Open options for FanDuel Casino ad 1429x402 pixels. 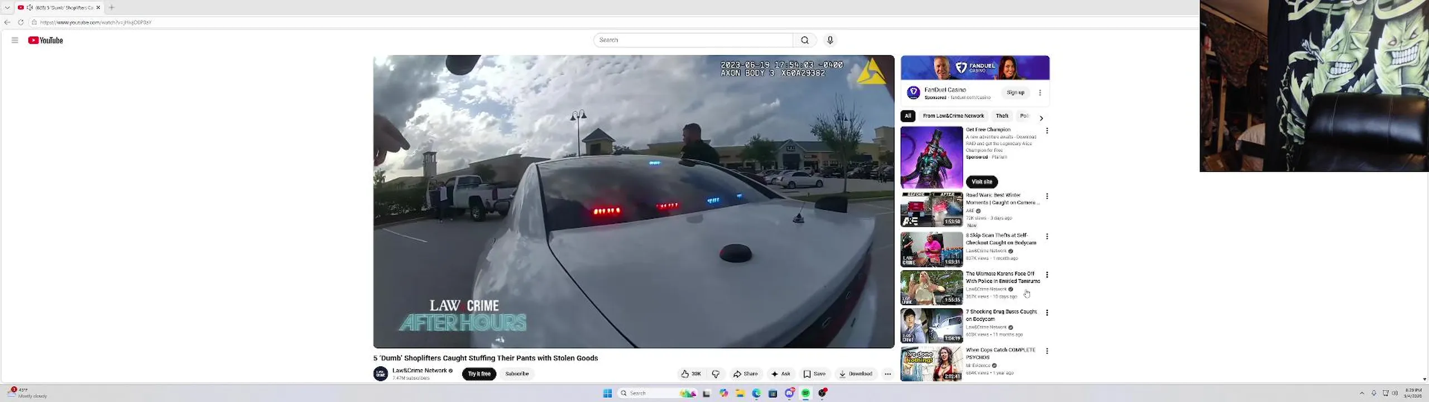1040,93
